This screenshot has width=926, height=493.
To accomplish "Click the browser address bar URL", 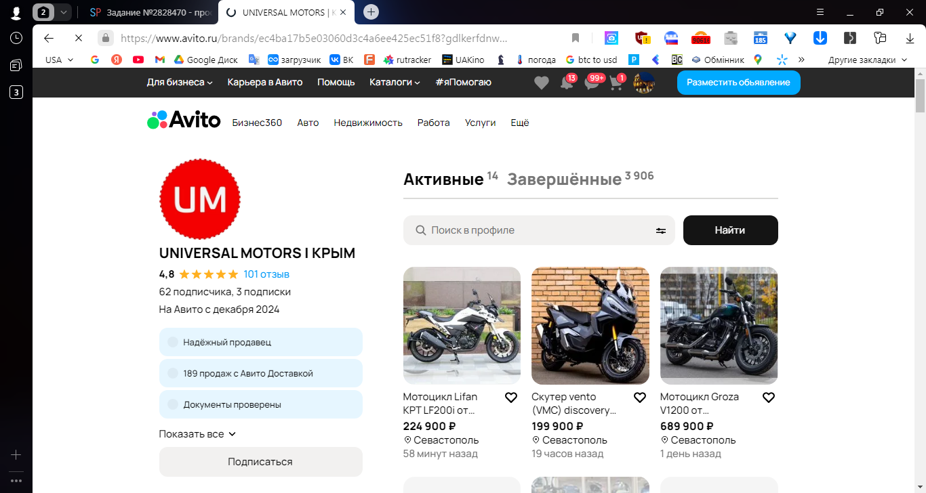I will coord(314,38).
